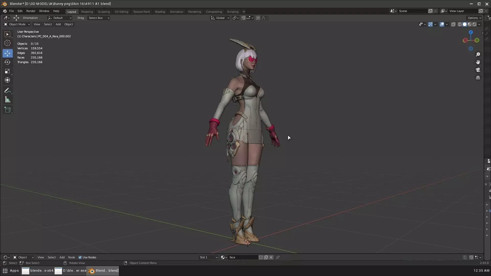Toggle Show Overlays button

tap(442, 24)
